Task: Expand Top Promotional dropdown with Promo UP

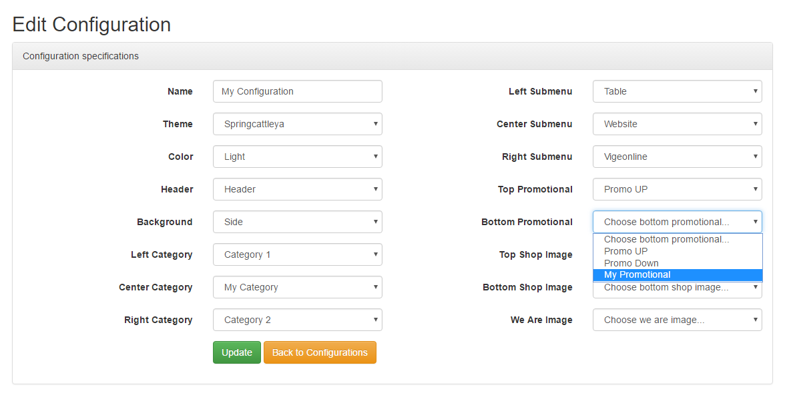Action: (x=678, y=189)
